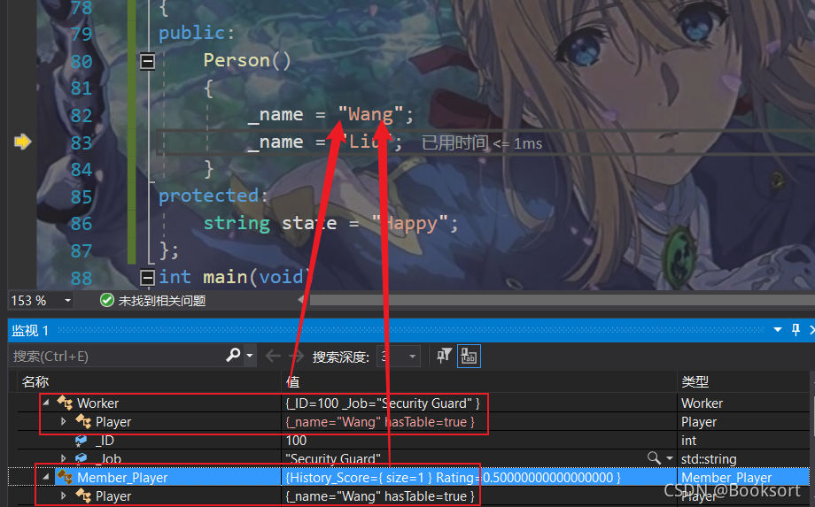
Task: Expand the Player row under Worker
Action: 64,421
